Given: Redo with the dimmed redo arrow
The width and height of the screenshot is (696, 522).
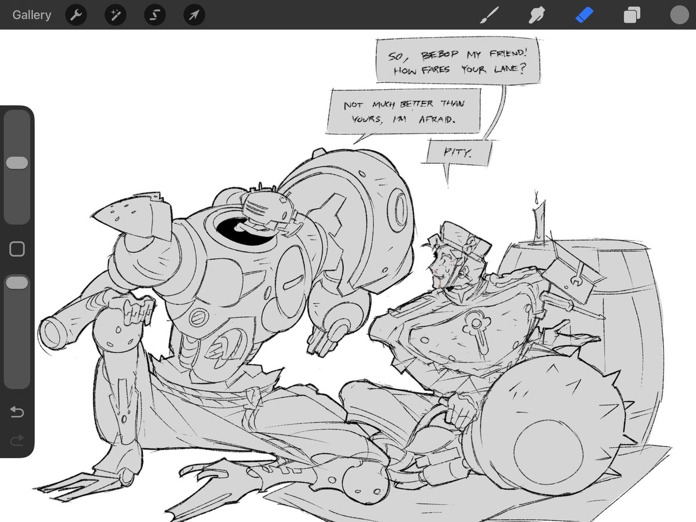Looking at the screenshot, I should tap(17, 441).
